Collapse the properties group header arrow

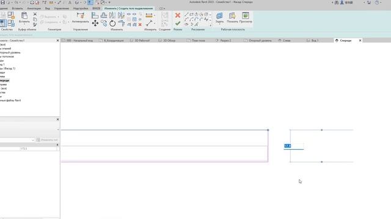click(57, 145)
